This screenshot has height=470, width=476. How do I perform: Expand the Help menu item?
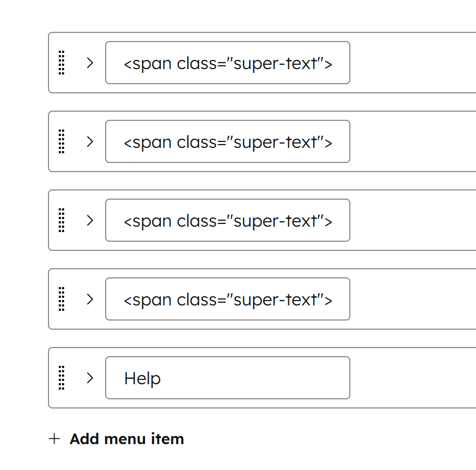click(89, 378)
